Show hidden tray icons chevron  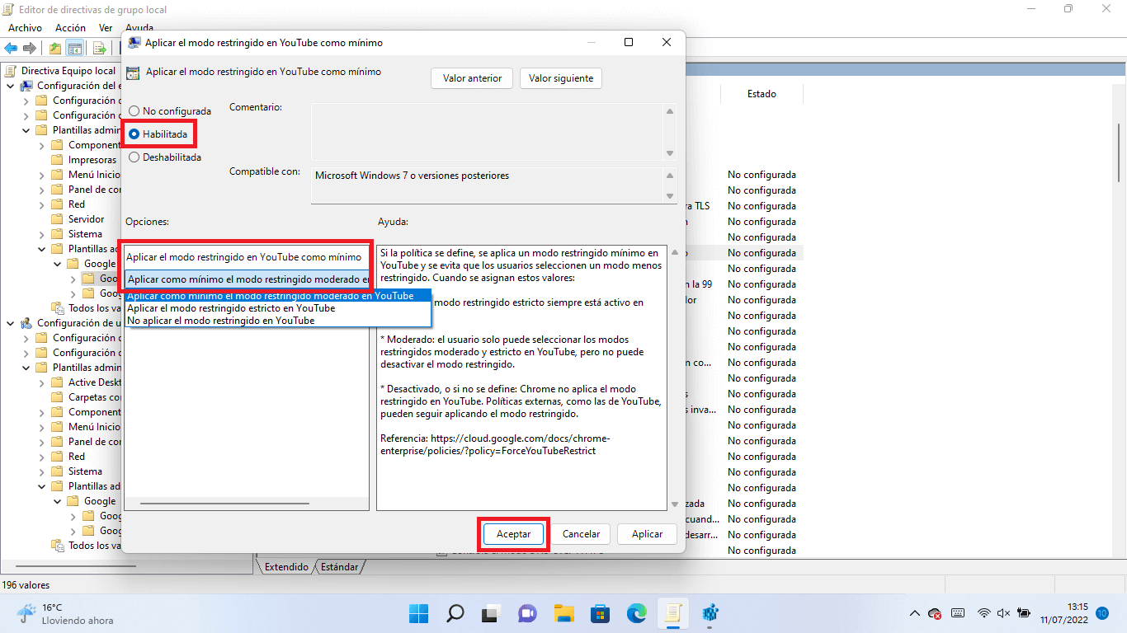[x=914, y=613]
